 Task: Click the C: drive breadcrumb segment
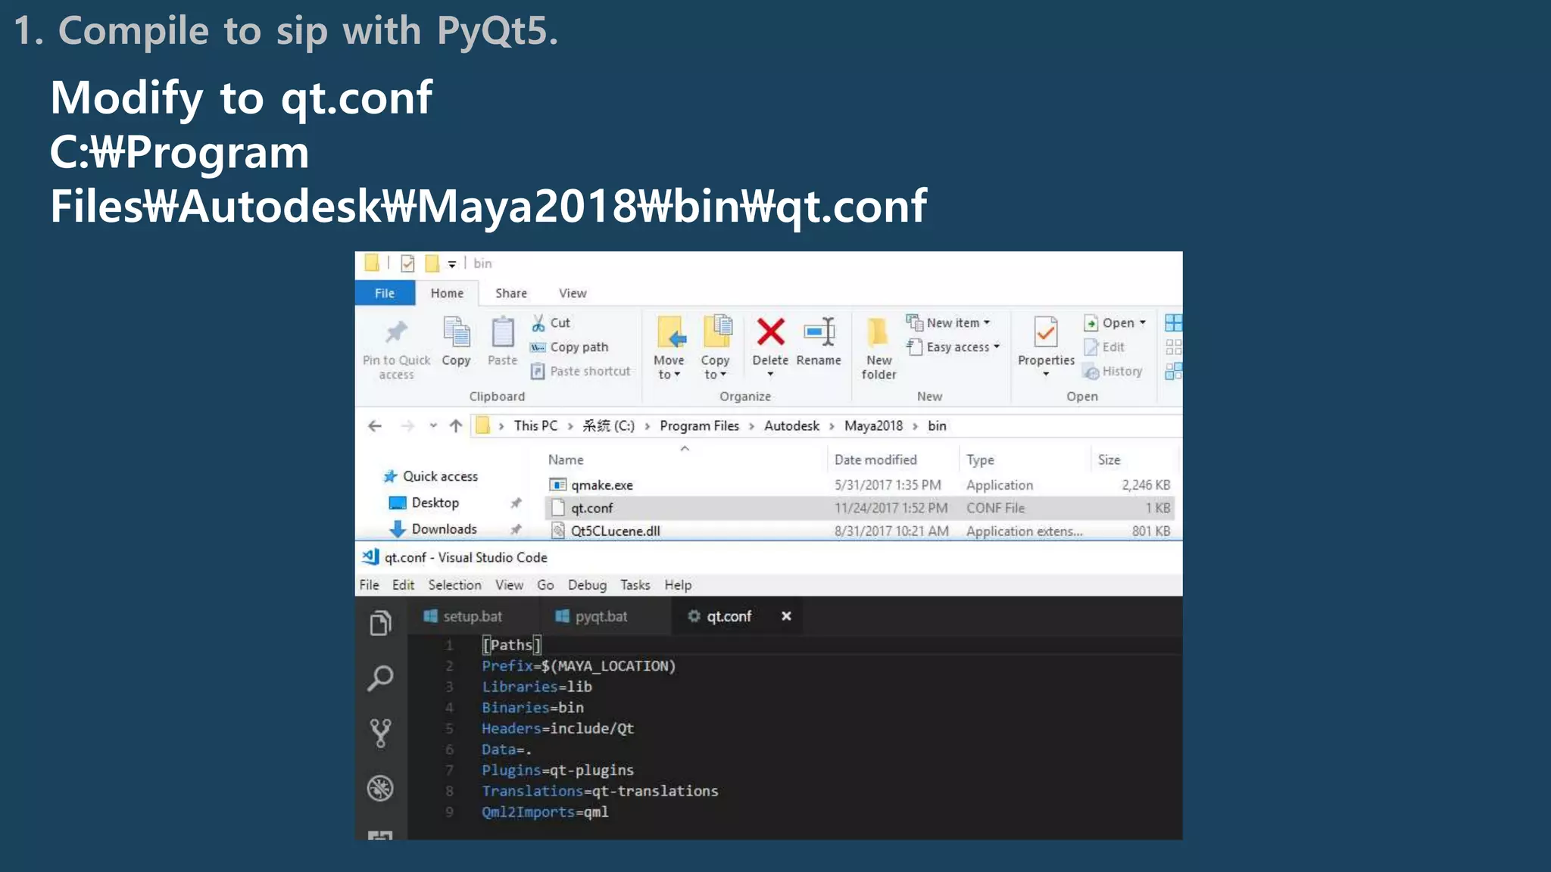click(608, 426)
